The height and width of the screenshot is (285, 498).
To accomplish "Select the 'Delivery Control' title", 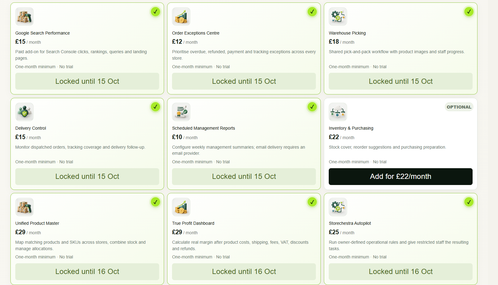I will coord(31,128).
